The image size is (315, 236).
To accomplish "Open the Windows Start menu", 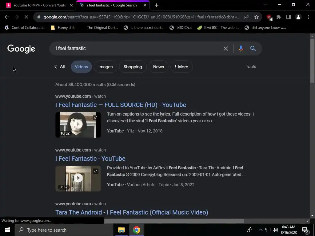I will tap(7, 230).
